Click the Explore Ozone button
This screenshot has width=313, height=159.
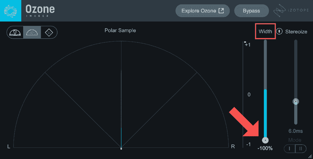point(203,11)
